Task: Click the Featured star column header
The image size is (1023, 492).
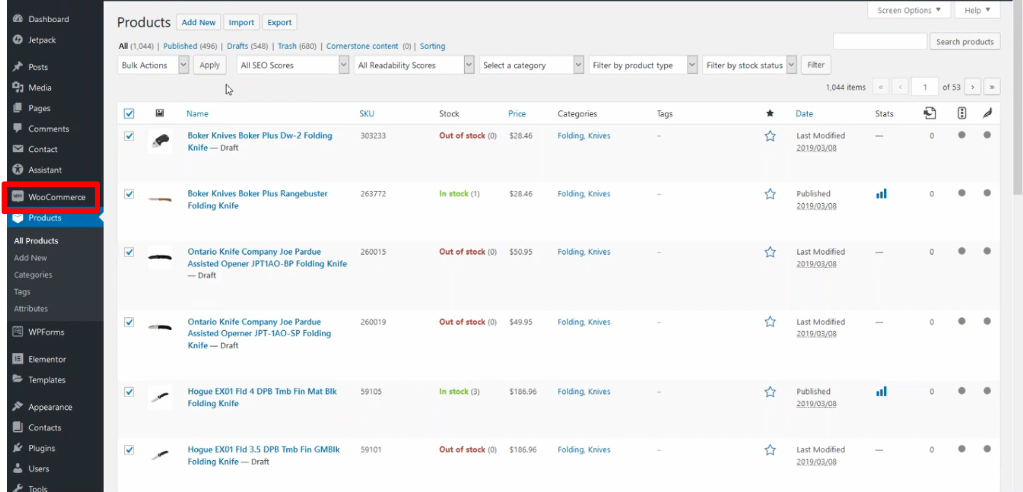Action: pyautogui.click(x=769, y=113)
